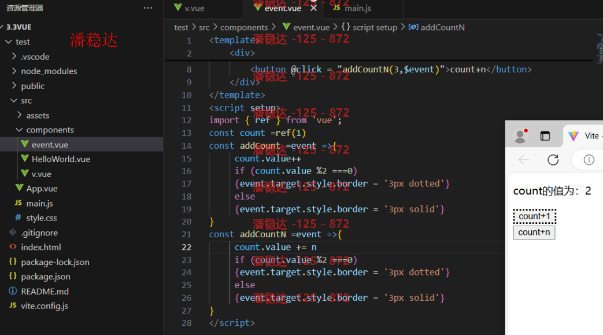Image resolution: width=603 pixels, height=335 pixels.
Task: Click the sticky '<template>' line 1
Action: click(235, 40)
